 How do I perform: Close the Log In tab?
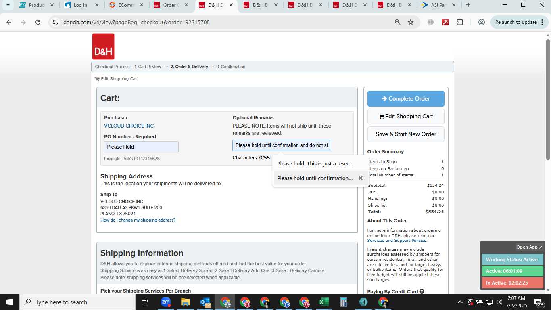click(x=96, y=5)
